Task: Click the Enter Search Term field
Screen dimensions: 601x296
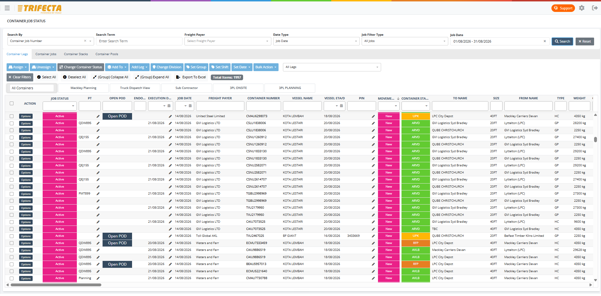Action: tap(139, 41)
